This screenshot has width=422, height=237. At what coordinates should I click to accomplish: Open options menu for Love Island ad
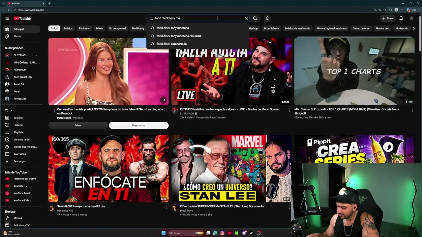click(x=166, y=110)
